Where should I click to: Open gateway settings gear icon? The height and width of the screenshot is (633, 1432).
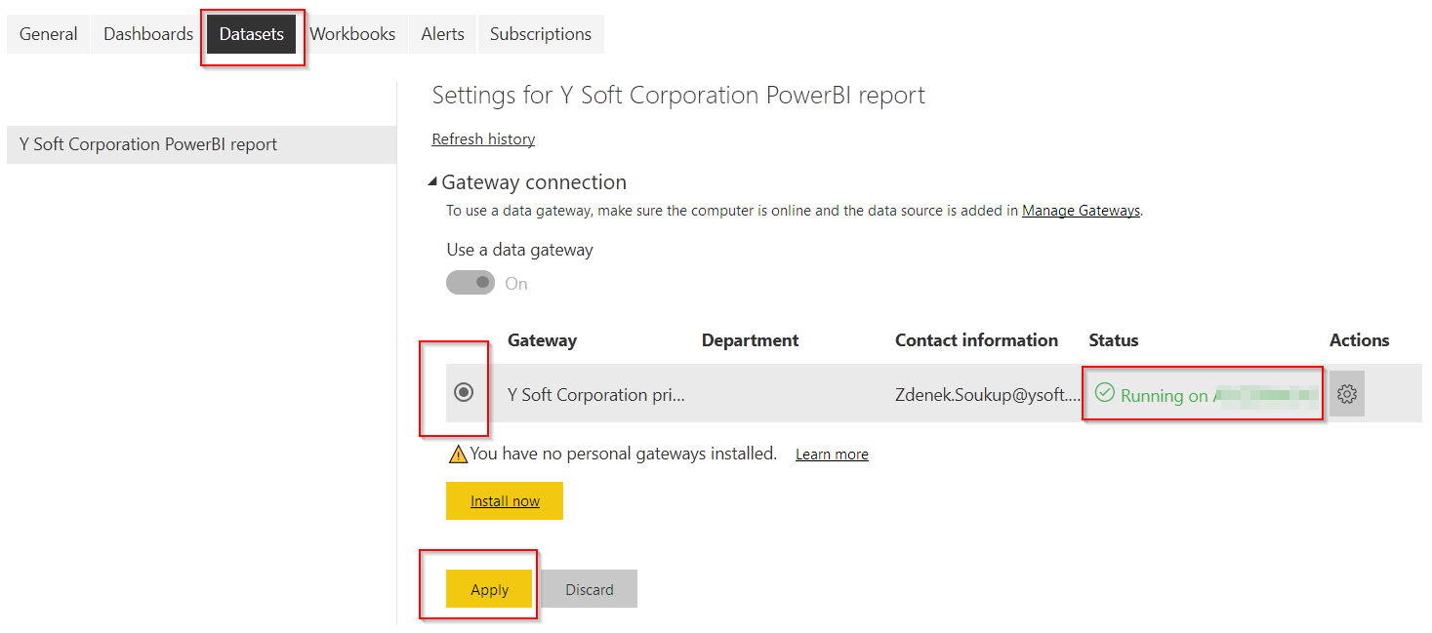[1347, 394]
